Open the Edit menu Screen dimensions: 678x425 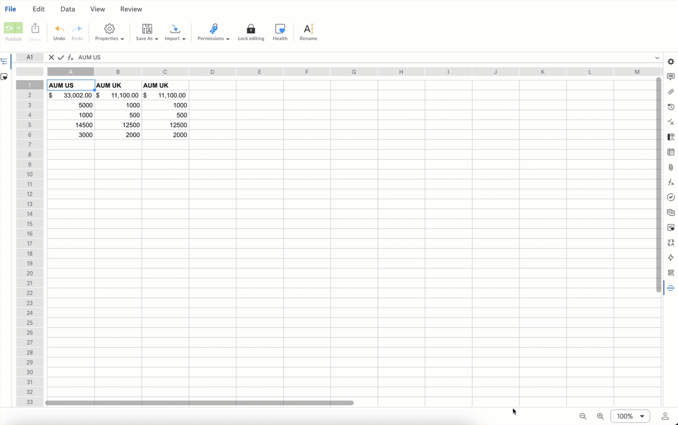(x=39, y=9)
